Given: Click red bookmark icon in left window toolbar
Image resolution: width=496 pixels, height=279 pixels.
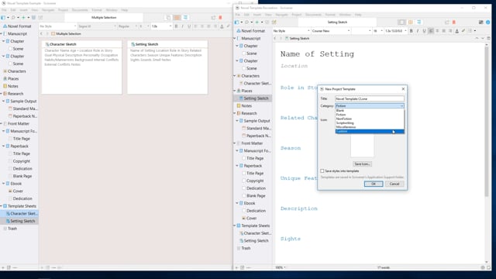Looking at the screenshot, I should click(220, 17).
